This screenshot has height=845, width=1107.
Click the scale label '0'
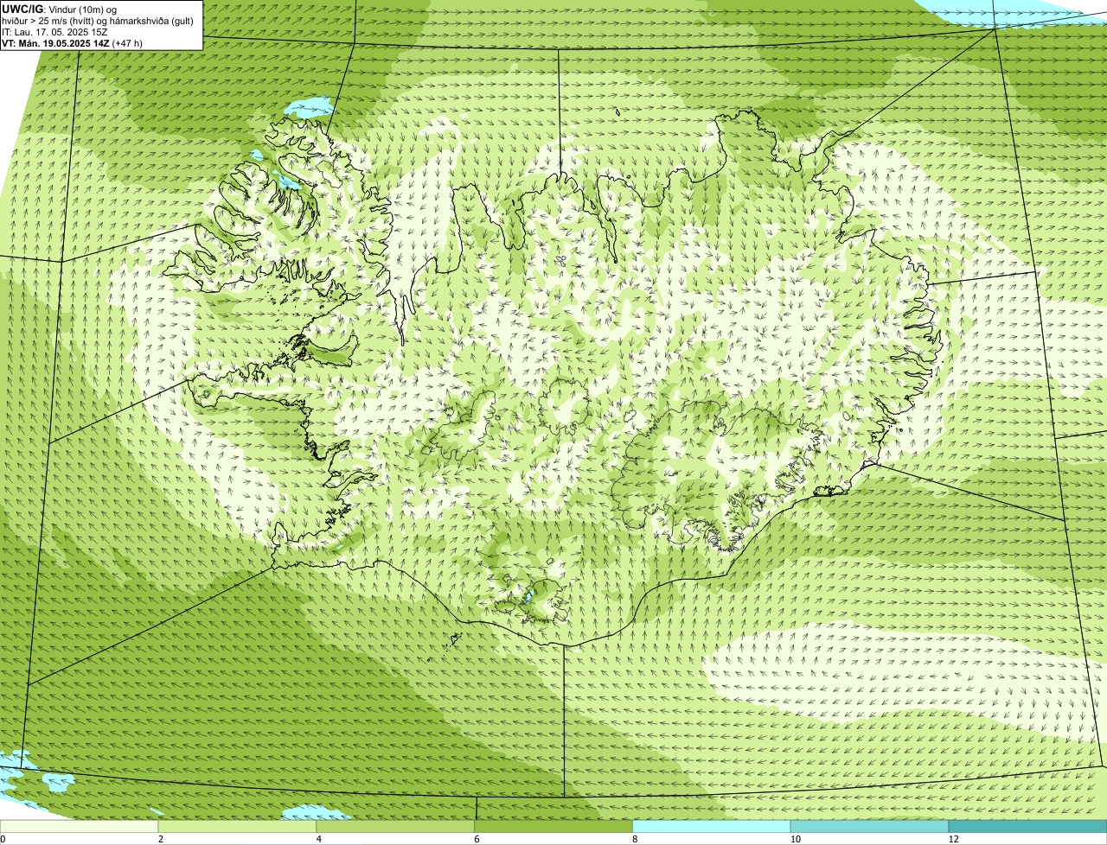(3, 839)
